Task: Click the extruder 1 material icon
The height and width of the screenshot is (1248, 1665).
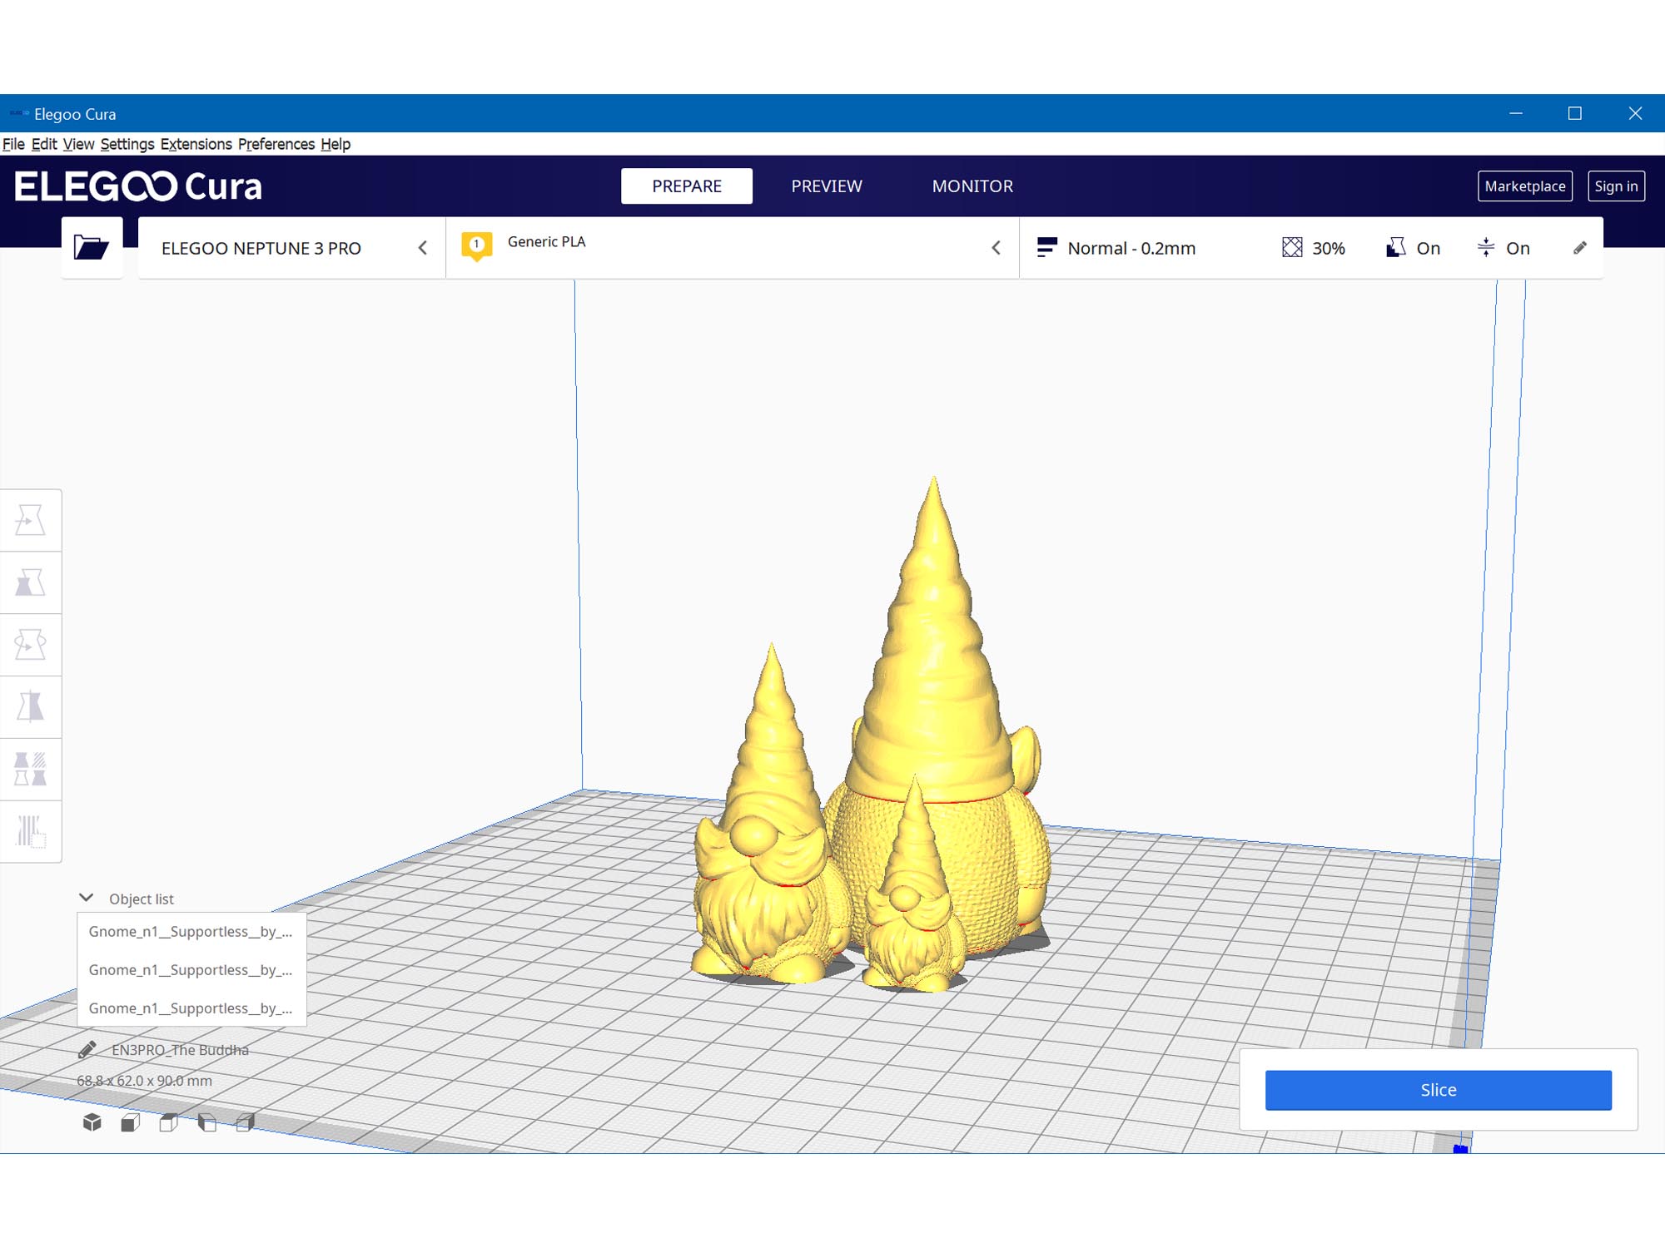Action: [477, 246]
